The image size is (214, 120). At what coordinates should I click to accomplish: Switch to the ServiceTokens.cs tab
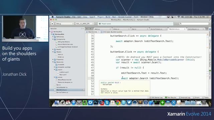[x=158, y=29]
